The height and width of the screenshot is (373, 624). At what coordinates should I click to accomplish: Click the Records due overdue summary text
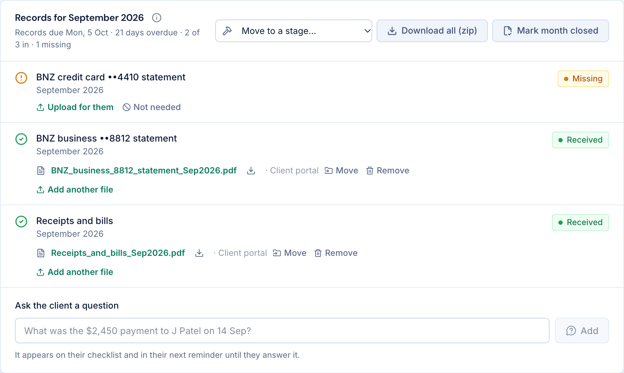coord(107,39)
